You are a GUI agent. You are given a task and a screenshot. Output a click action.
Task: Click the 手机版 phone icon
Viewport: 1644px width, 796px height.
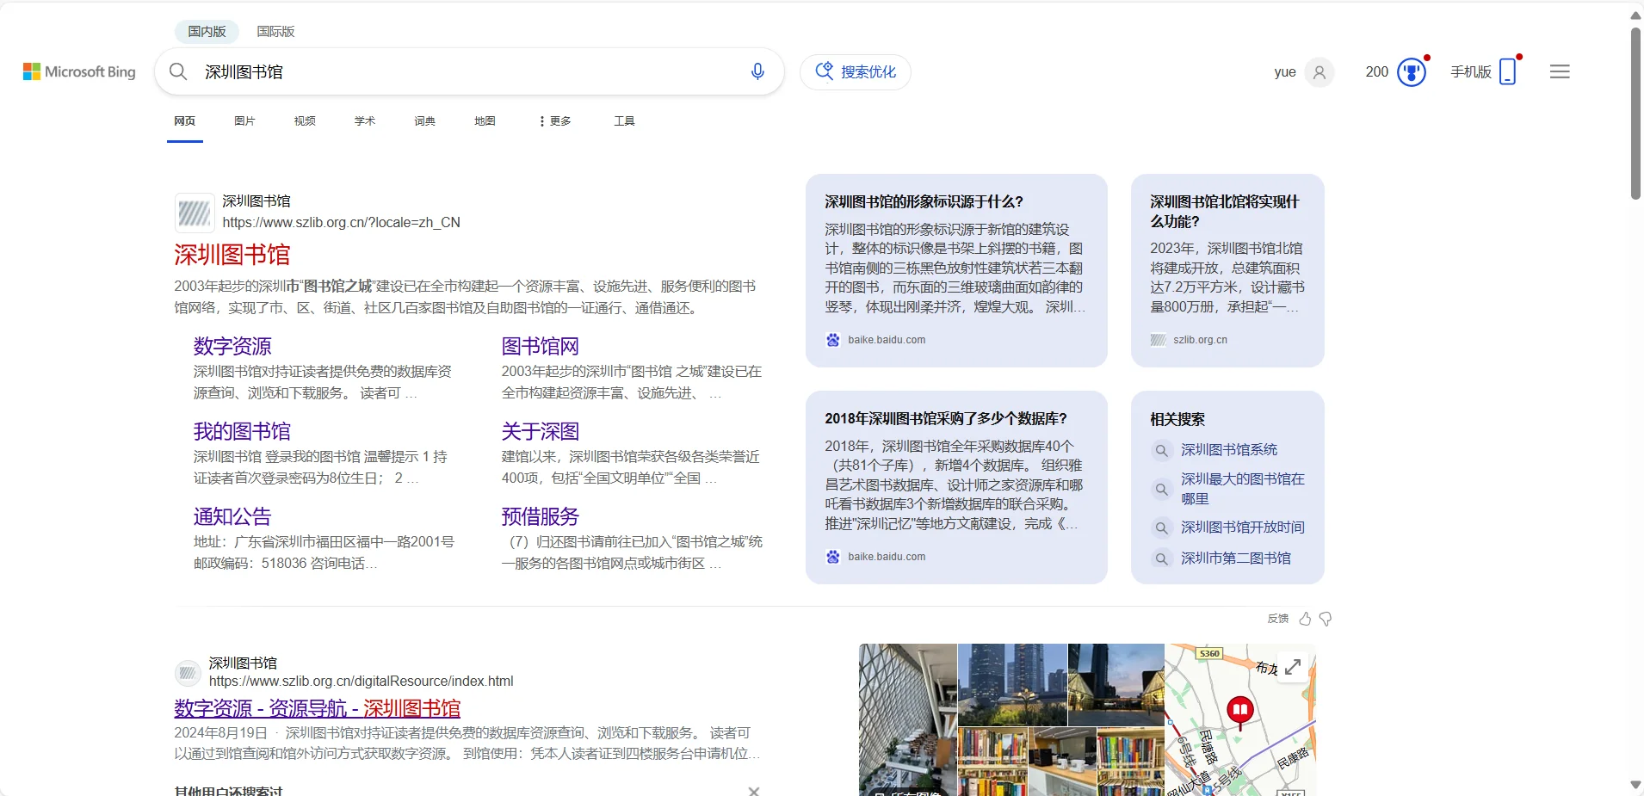[1507, 71]
